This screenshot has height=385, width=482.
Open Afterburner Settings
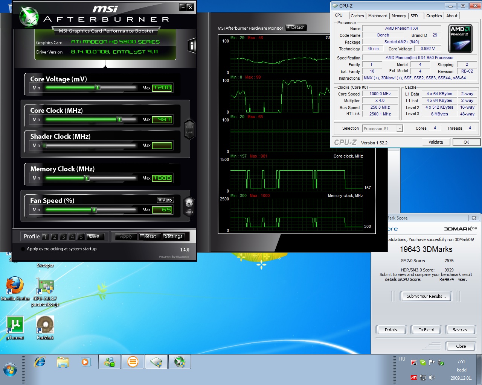click(174, 236)
